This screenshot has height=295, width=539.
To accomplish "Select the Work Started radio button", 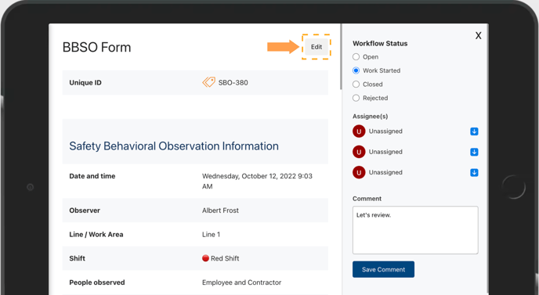I will tap(356, 70).
